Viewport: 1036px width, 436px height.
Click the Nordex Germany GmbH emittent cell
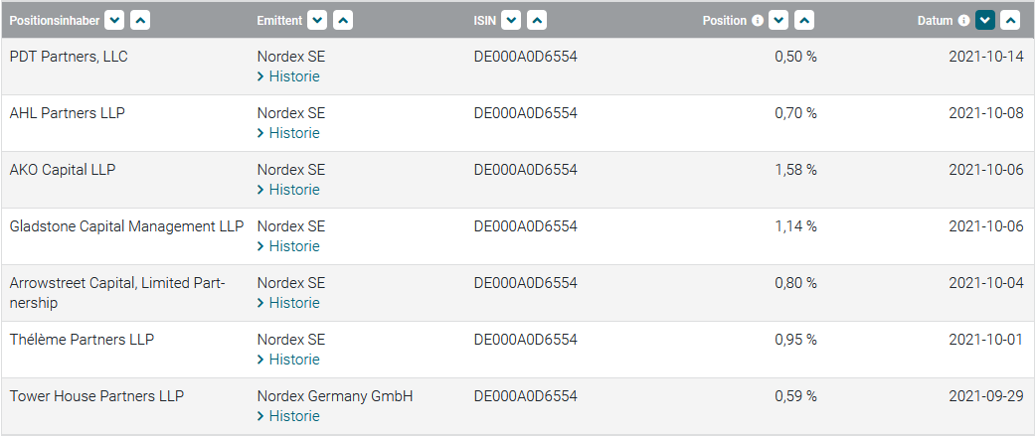coord(335,396)
